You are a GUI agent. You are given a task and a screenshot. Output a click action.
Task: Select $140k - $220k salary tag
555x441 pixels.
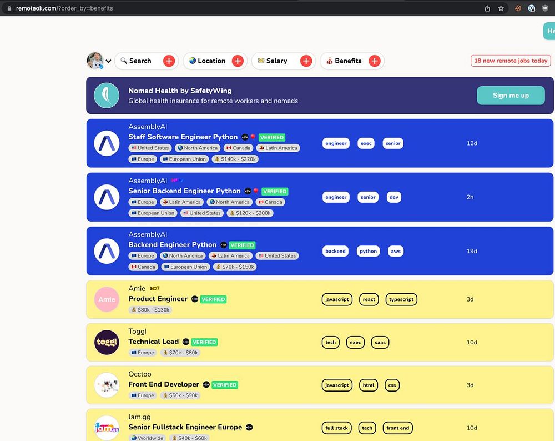(235, 159)
